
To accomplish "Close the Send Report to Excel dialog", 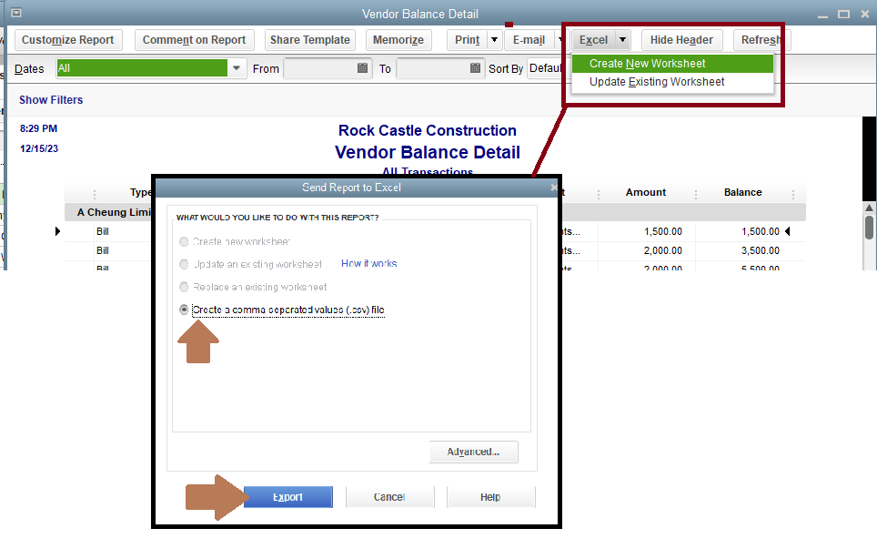I will click(553, 188).
